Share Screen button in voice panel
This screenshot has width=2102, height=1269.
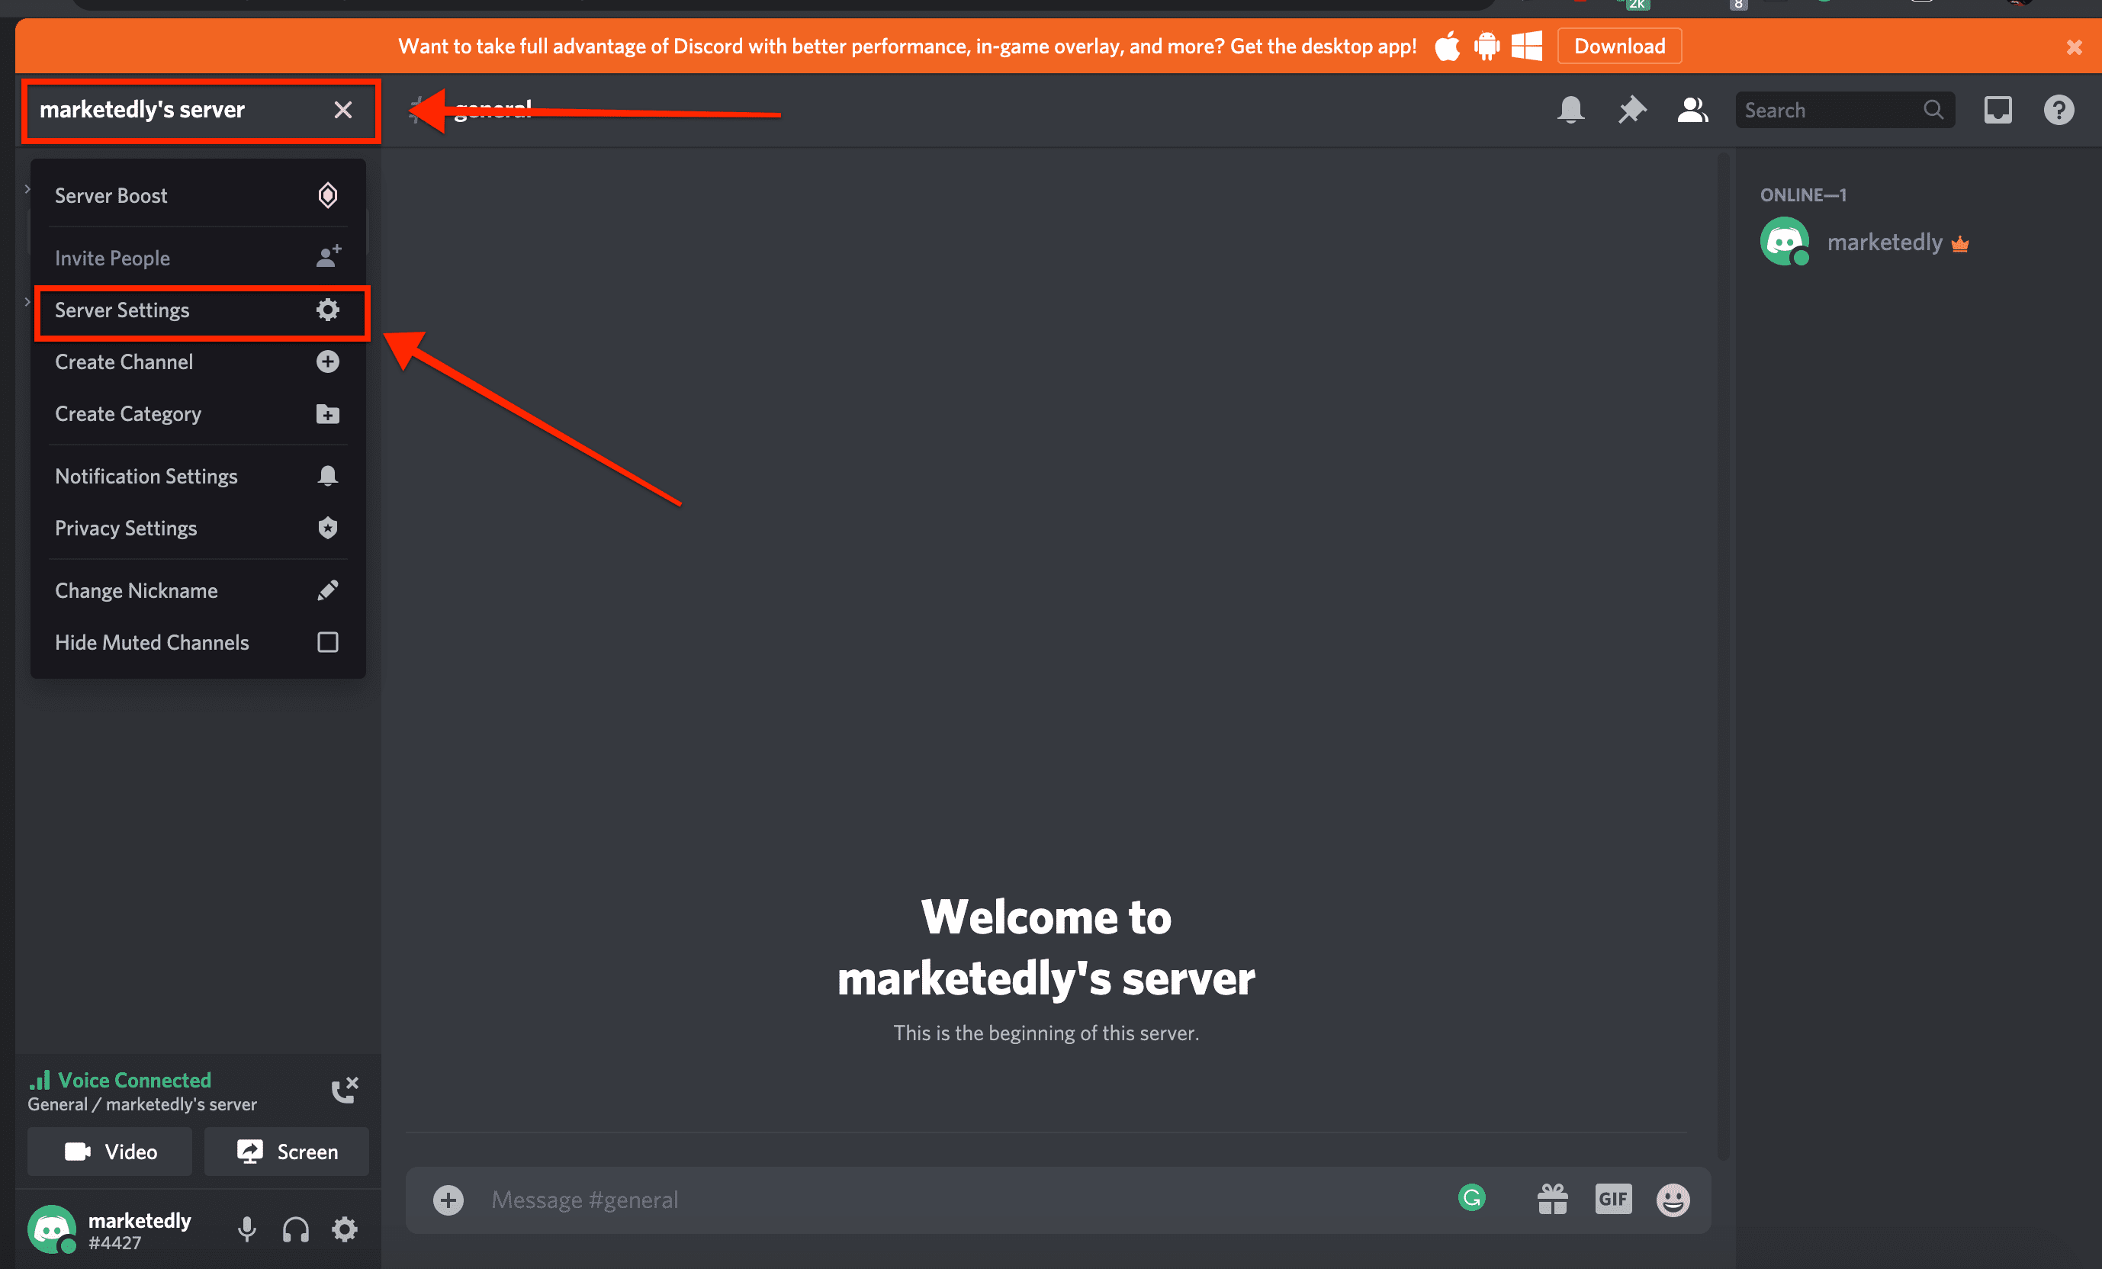287,1152
